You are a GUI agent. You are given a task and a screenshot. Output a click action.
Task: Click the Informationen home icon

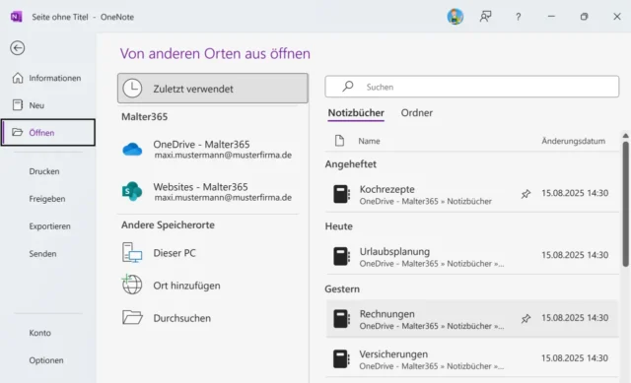pos(18,78)
